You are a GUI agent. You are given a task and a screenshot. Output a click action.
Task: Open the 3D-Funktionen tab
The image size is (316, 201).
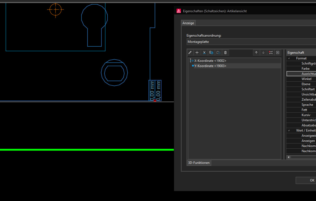point(199,163)
